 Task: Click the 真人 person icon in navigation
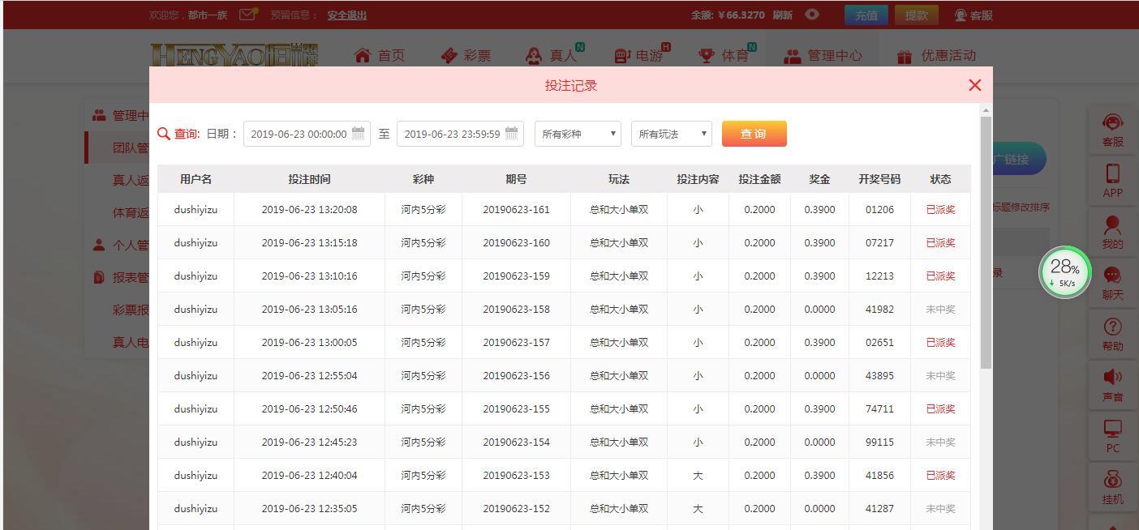(x=534, y=55)
